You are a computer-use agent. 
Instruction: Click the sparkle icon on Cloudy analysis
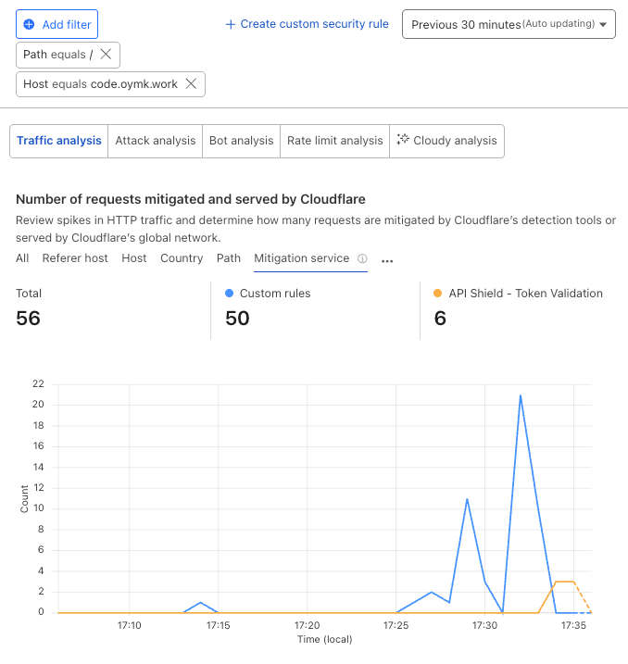tap(403, 139)
